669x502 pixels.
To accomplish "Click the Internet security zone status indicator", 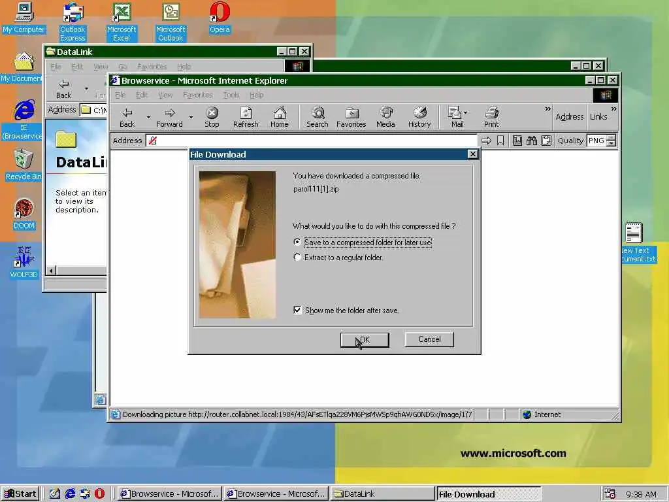I will click(x=542, y=414).
